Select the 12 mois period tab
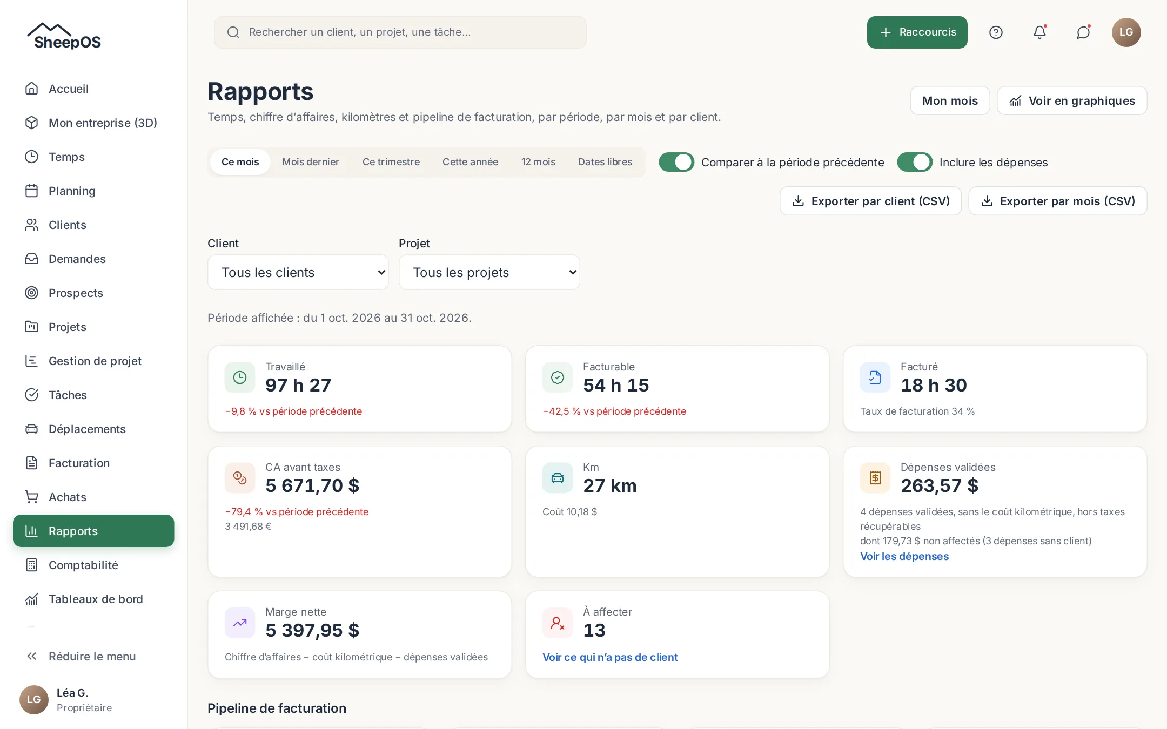The image size is (1167, 729). point(538,162)
